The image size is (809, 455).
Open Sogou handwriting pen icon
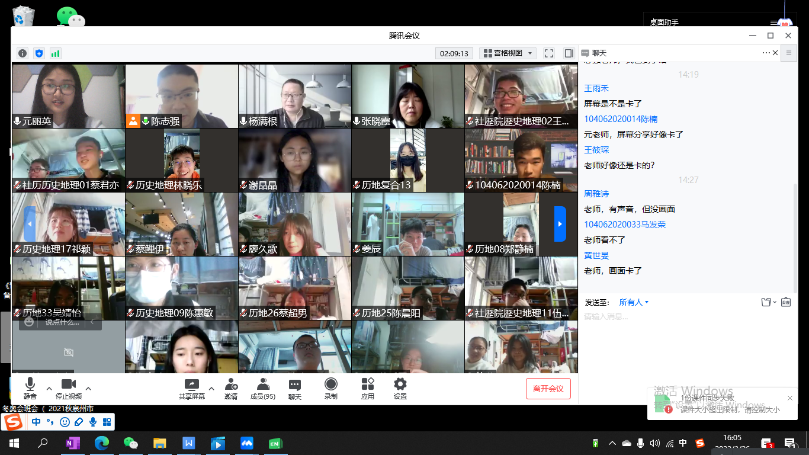(x=79, y=422)
